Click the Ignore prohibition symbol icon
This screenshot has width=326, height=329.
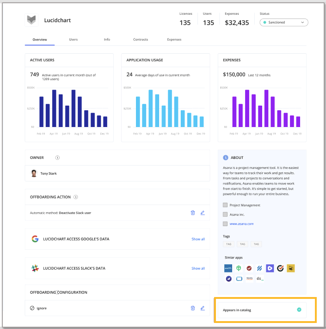coord(32,308)
